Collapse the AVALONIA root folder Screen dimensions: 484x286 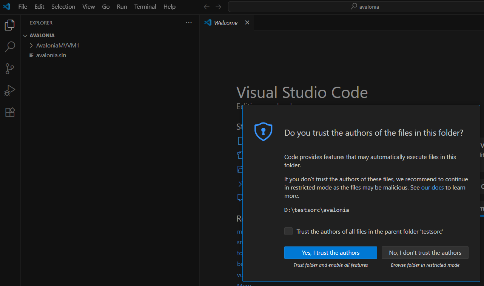tap(25, 35)
